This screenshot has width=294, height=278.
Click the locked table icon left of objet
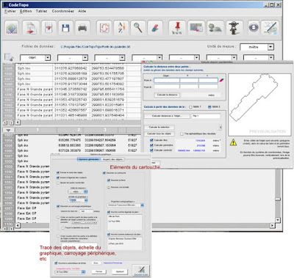point(9,57)
